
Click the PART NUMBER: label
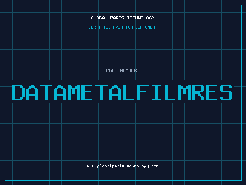coord(123,70)
